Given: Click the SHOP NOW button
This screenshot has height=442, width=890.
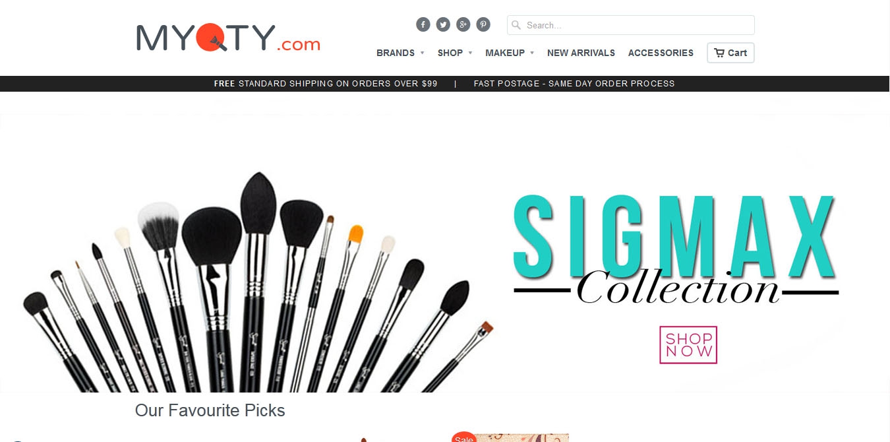Looking at the screenshot, I should coord(688,344).
